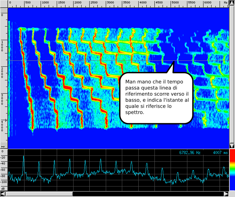Click the horizontal reference line in spectrogram
The width and height of the screenshot is (235, 197).
88,60
